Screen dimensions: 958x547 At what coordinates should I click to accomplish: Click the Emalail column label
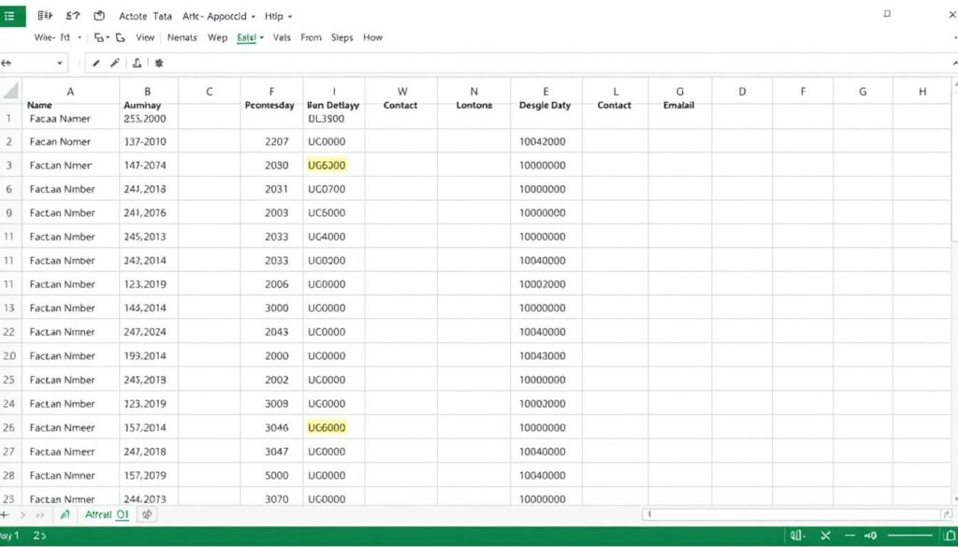coord(679,105)
